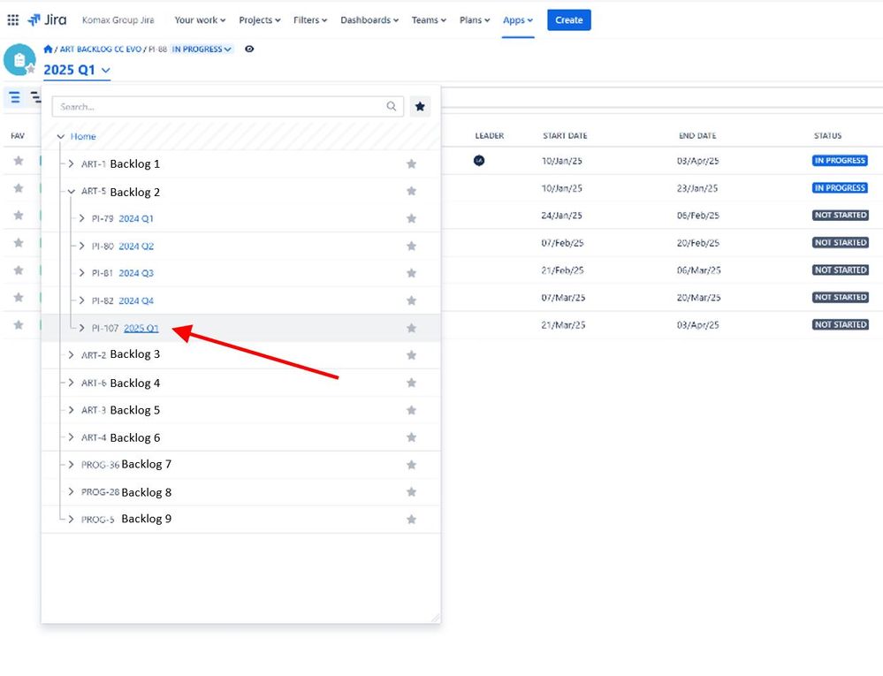The height and width of the screenshot is (676, 883).
Task: Star the PROG-5 Backlog 9 row
Action: (412, 520)
